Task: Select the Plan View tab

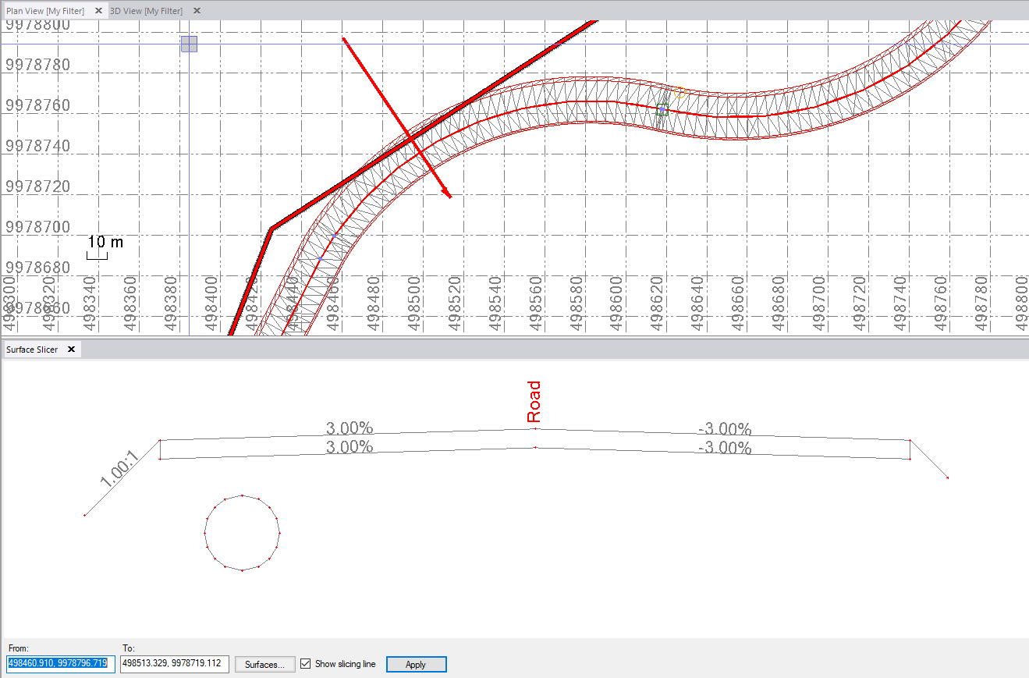Action: coord(44,11)
